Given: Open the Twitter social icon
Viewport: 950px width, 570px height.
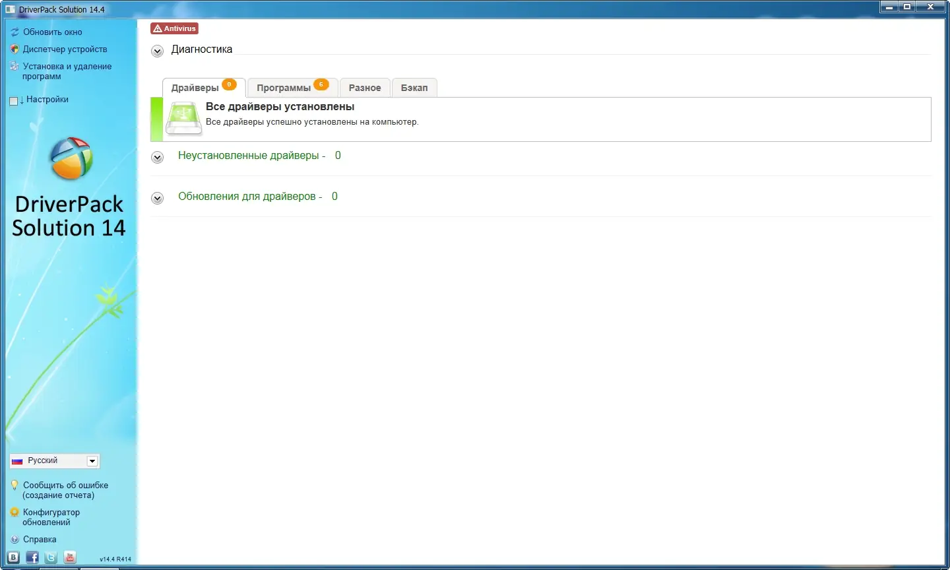Looking at the screenshot, I should 51,557.
